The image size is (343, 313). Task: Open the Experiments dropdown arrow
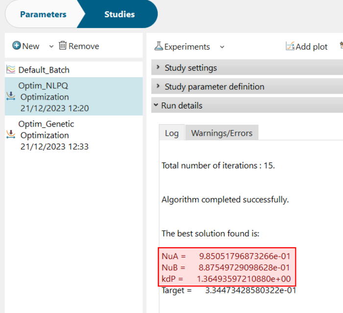[222, 47]
